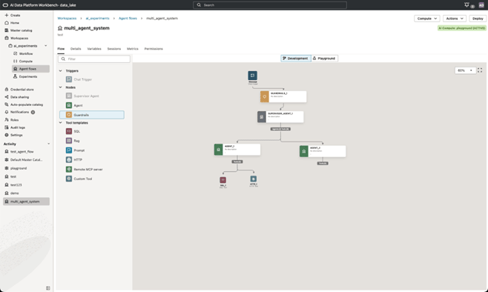The width and height of the screenshot is (488, 292).
Task: Open the Actions dropdown
Action: click(455, 19)
